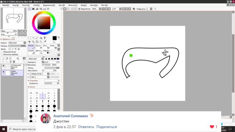Open the Windows notification center
The image size is (235, 132).
[x=230, y=129]
